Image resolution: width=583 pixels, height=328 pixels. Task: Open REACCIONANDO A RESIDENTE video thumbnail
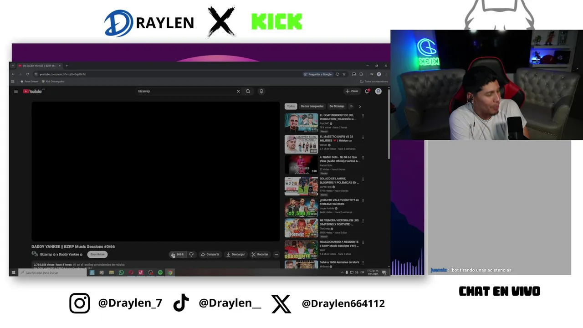coord(302,250)
